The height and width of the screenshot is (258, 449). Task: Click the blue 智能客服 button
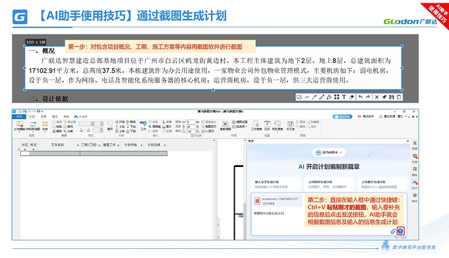pos(342,117)
